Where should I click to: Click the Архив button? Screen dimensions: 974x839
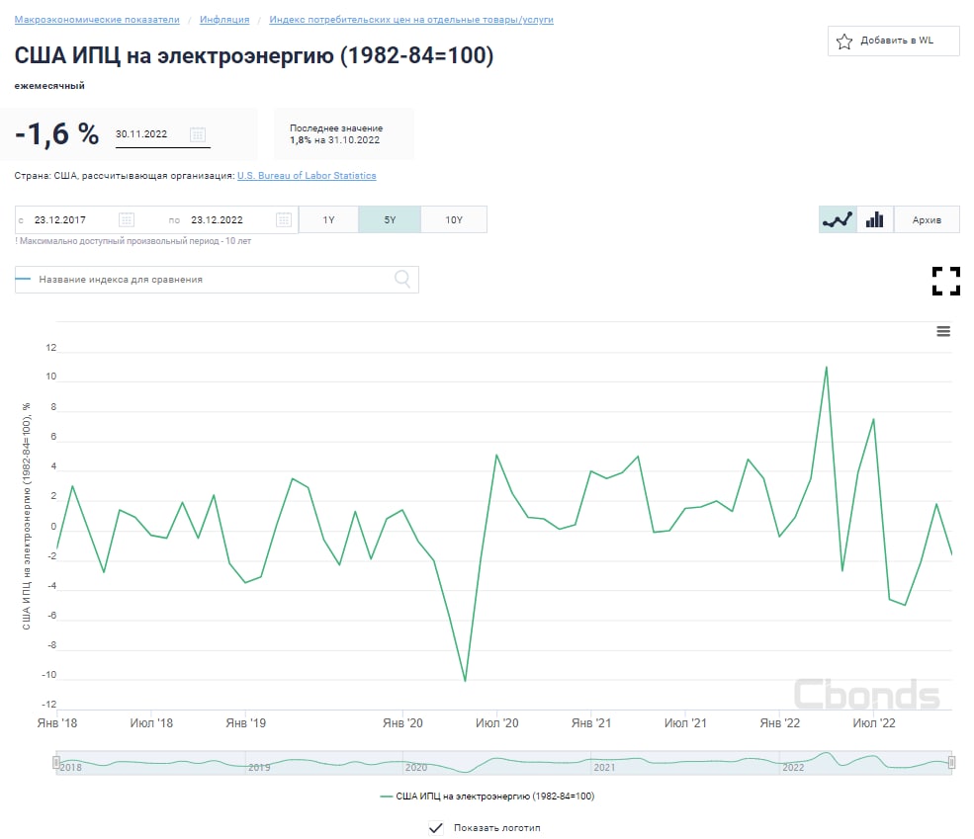(927, 219)
